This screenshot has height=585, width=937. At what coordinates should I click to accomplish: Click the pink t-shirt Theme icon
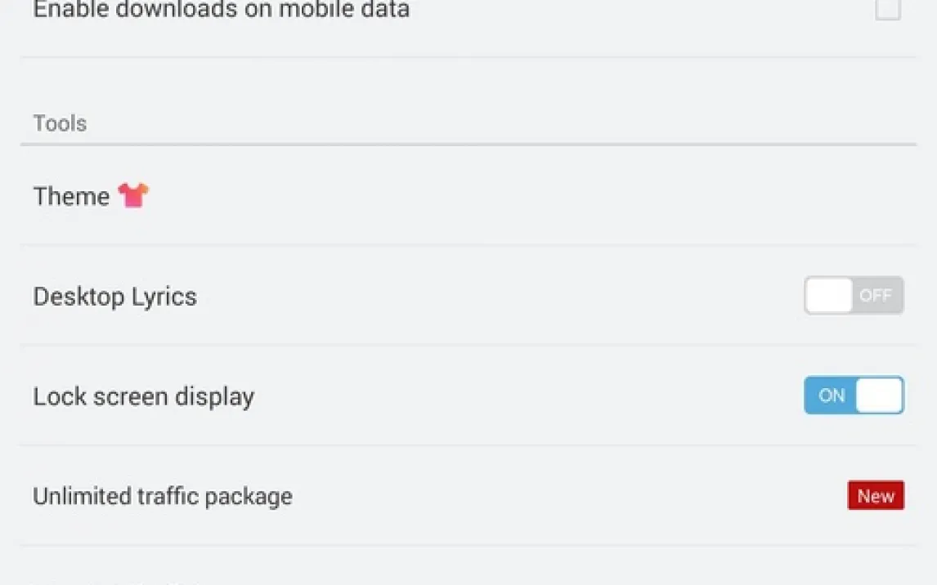pyautogui.click(x=132, y=195)
